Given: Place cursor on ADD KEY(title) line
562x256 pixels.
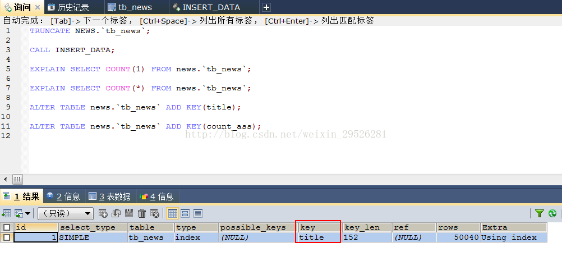Looking at the screenshot, I should click(136, 107).
